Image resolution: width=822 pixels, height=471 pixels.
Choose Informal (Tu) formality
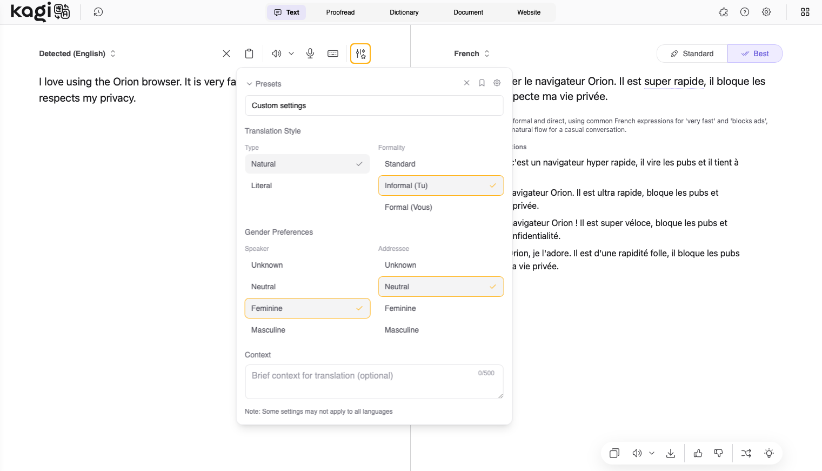coord(441,185)
